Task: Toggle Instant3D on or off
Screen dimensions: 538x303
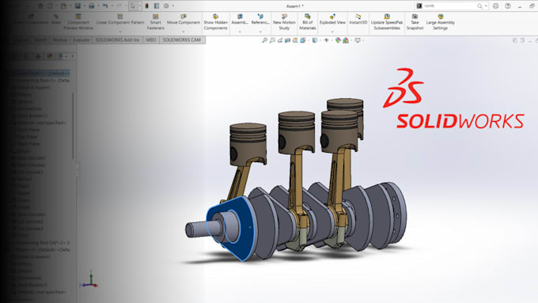Action: pos(358,20)
